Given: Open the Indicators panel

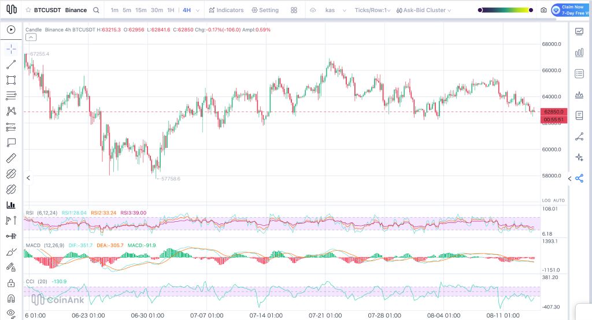Looking at the screenshot, I should pyautogui.click(x=226, y=10).
